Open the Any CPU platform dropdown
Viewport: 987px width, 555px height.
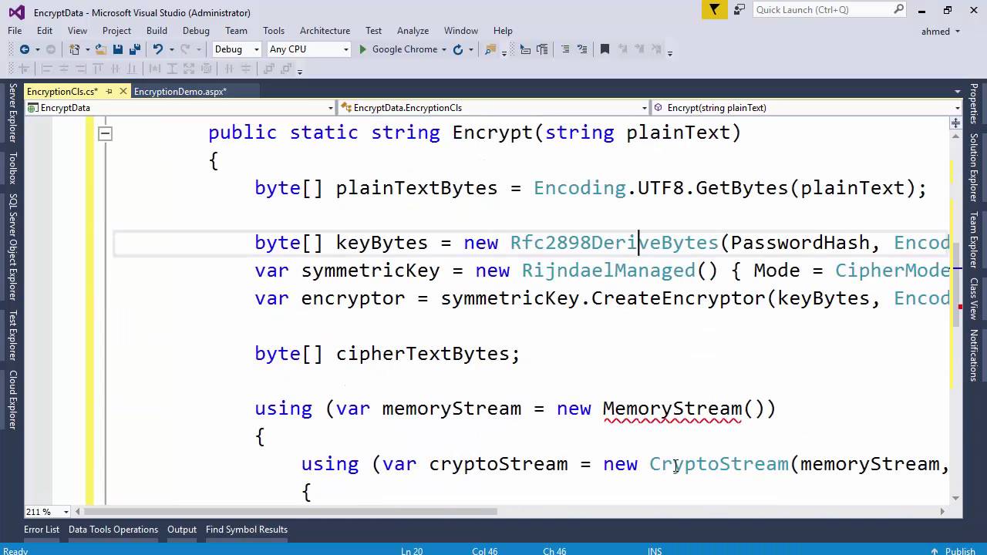pos(308,49)
